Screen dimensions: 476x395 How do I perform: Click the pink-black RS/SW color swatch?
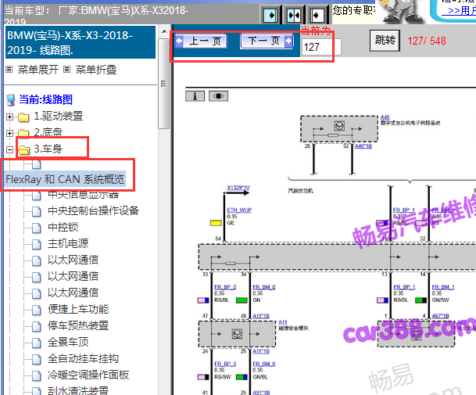[x=203, y=377]
